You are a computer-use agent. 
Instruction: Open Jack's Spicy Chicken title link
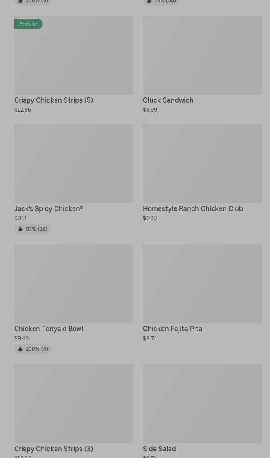(x=49, y=209)
